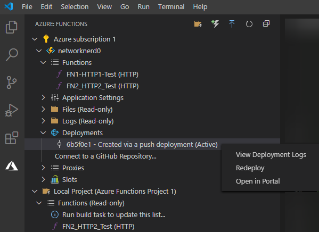The height and width of the screenshot is (232, 319).
Task: Collapse the Azure subscription 1 node
Action: (35, 39)
